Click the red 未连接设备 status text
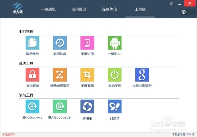Viewport: 197px width, 137px height. [x=9, y=134]
